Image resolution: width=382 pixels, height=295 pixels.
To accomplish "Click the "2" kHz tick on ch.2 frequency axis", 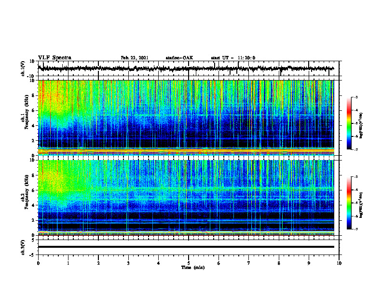I will [x=33, y=220].
